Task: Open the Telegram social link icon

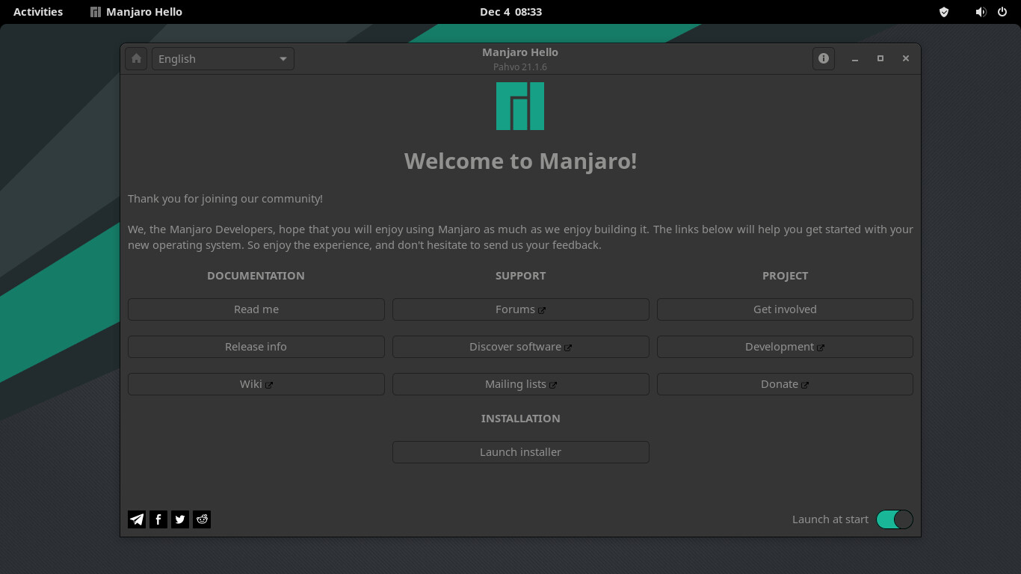Action: (137, 519)
